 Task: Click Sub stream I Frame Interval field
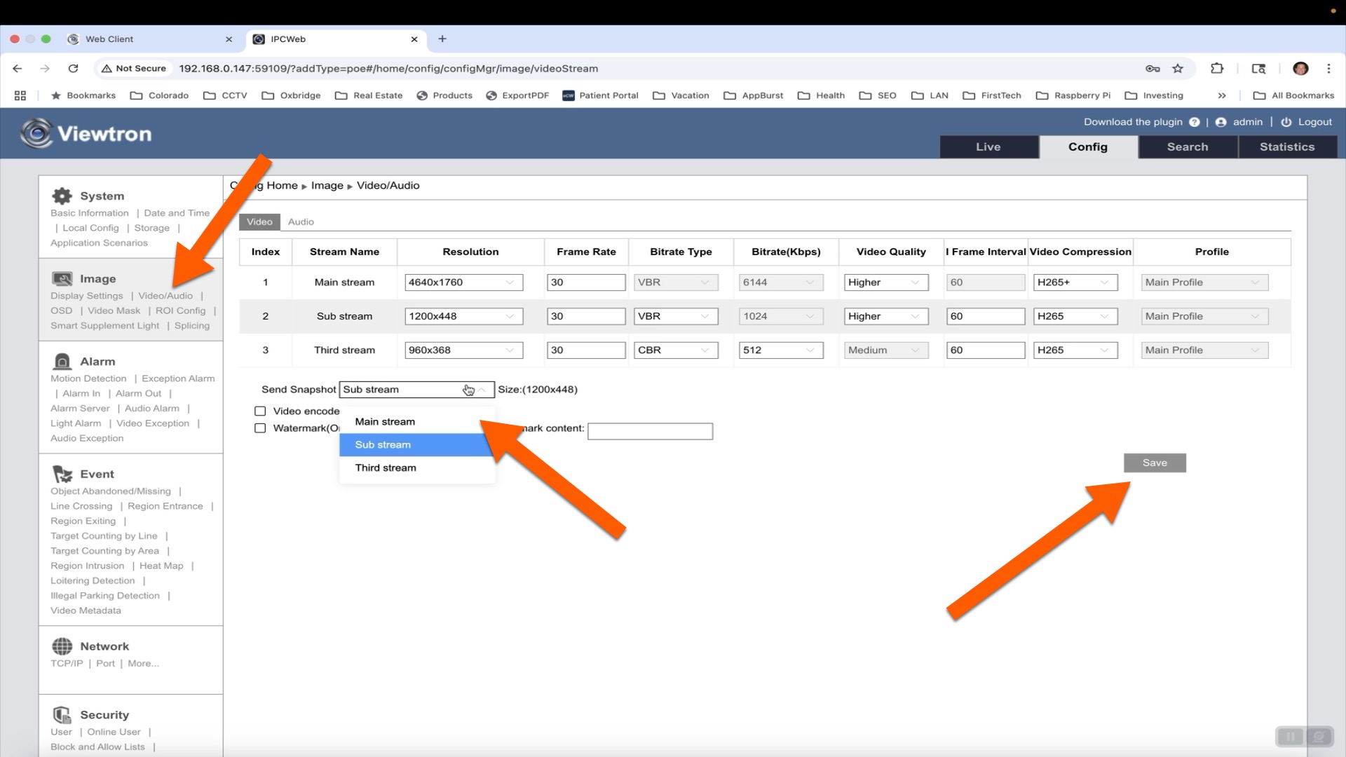(x=986, y=316)
